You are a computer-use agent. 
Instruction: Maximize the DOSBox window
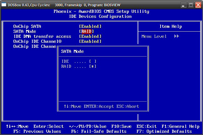coord(191,5)
